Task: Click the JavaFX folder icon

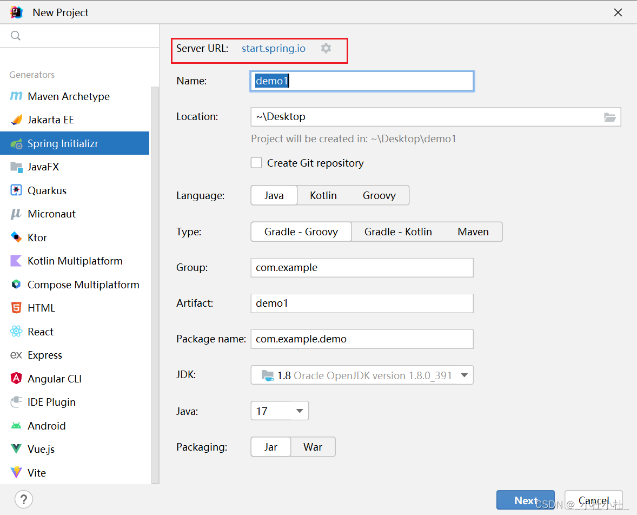Action: [x=16, y=167]
